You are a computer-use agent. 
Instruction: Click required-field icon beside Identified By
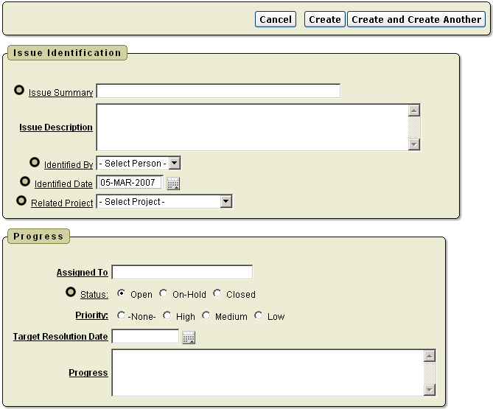35,162
